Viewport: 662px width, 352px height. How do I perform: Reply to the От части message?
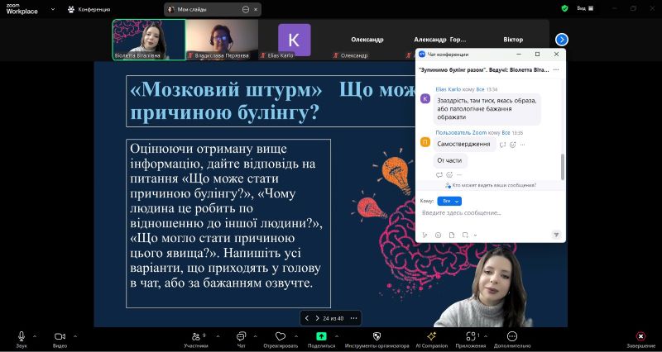[x=439, y=174]
